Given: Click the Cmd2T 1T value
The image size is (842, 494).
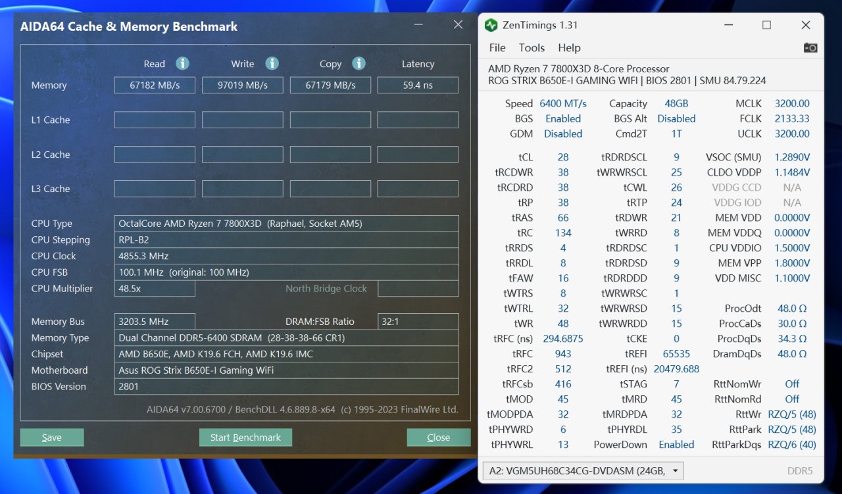Looking at the screenshot, I should (x=676, y=134).
